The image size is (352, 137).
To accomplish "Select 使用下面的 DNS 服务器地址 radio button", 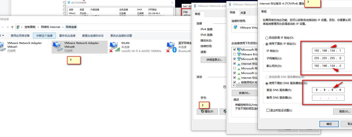I will tap(267, 83).
